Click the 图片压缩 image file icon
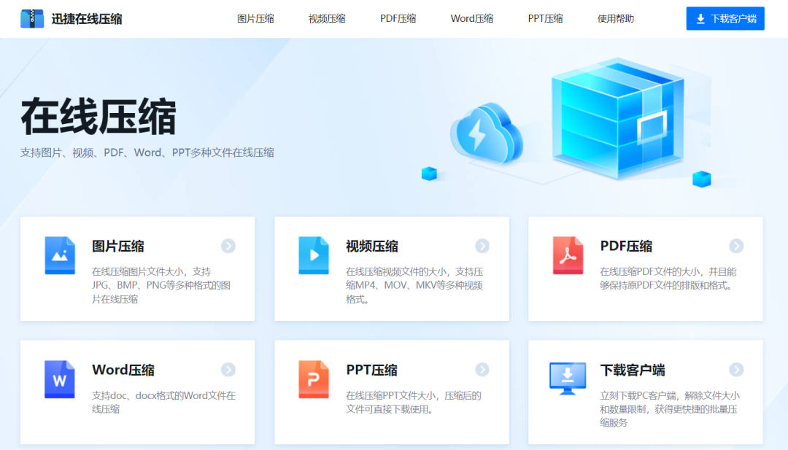Viewport: 788px width, 450px height. (x=60, y=255)
